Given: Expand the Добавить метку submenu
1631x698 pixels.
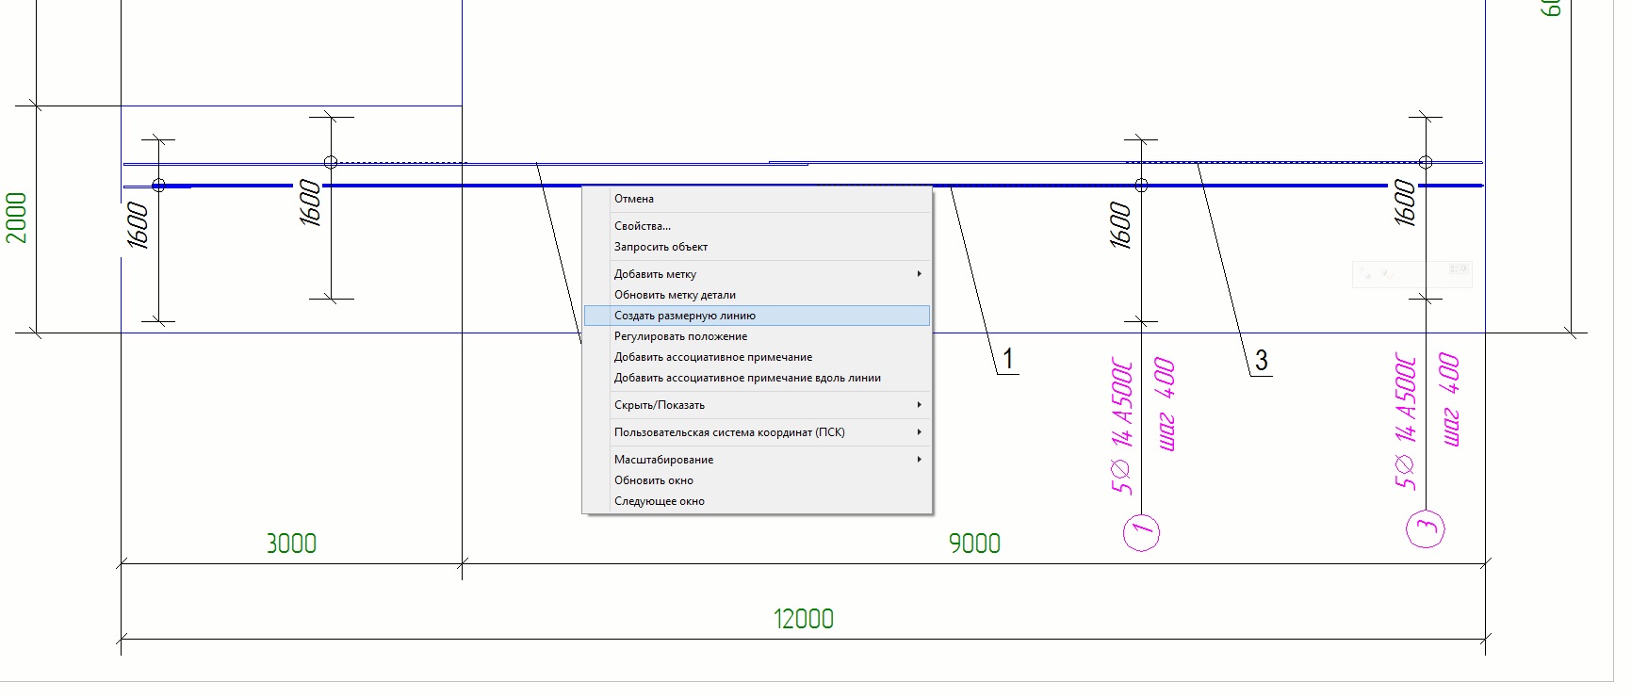Looking at the screenshot, I should (x=655, y=274).
